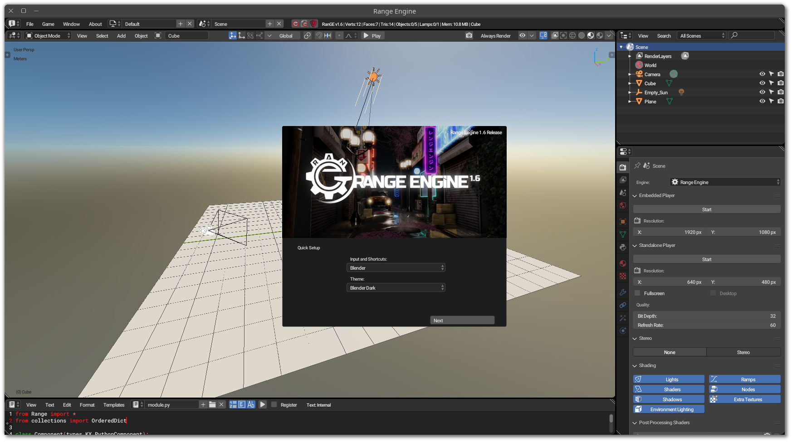Open the render Engine dropdown

coord(725,182)
